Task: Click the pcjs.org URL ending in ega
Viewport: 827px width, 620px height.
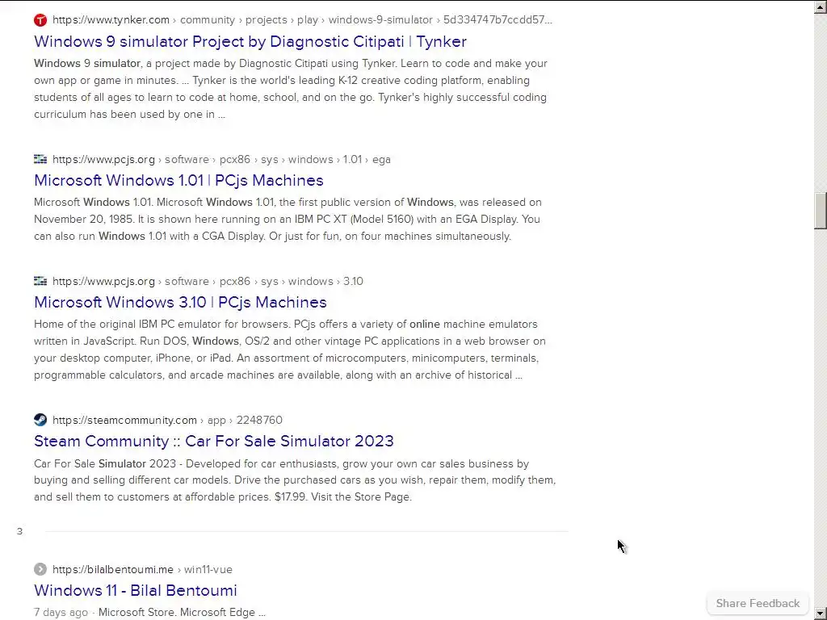Action: pos(221,159)
